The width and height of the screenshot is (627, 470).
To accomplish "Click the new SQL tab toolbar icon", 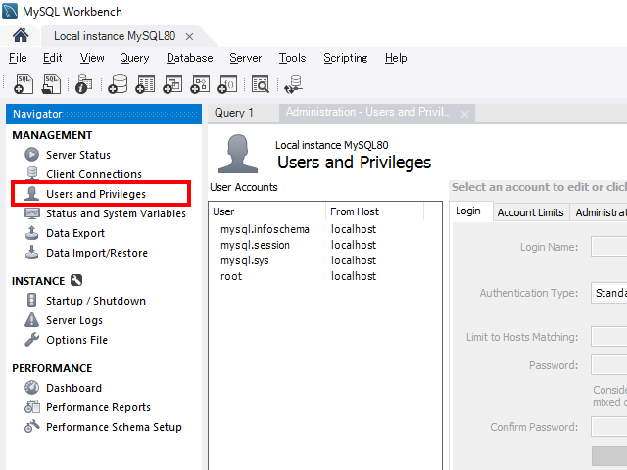I will click(24, 85).
